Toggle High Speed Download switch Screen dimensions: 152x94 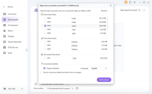coord(143,10)
